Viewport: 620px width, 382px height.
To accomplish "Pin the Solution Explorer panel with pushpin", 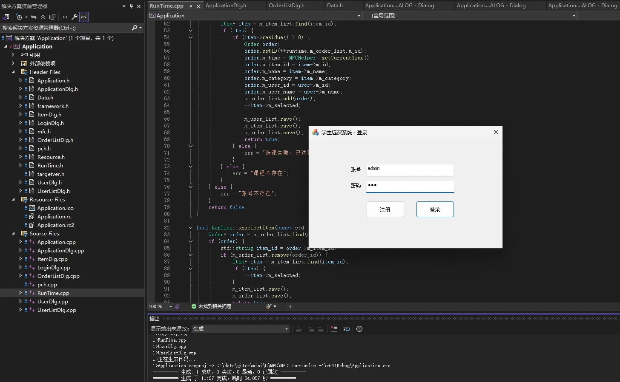I will coord(131,6).
